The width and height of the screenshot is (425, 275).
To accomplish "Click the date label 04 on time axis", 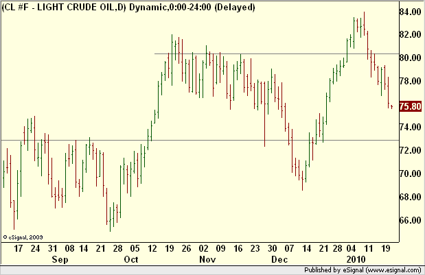I will (x=352, y=248).
